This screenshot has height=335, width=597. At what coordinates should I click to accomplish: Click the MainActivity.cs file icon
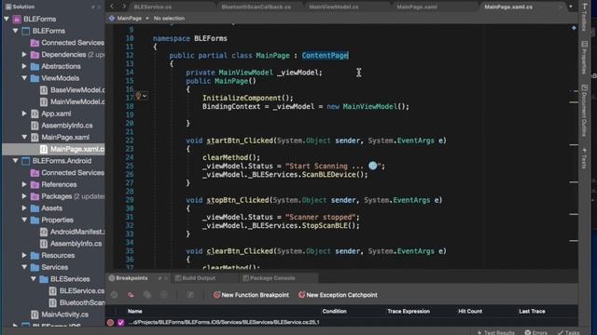(35, 315)
